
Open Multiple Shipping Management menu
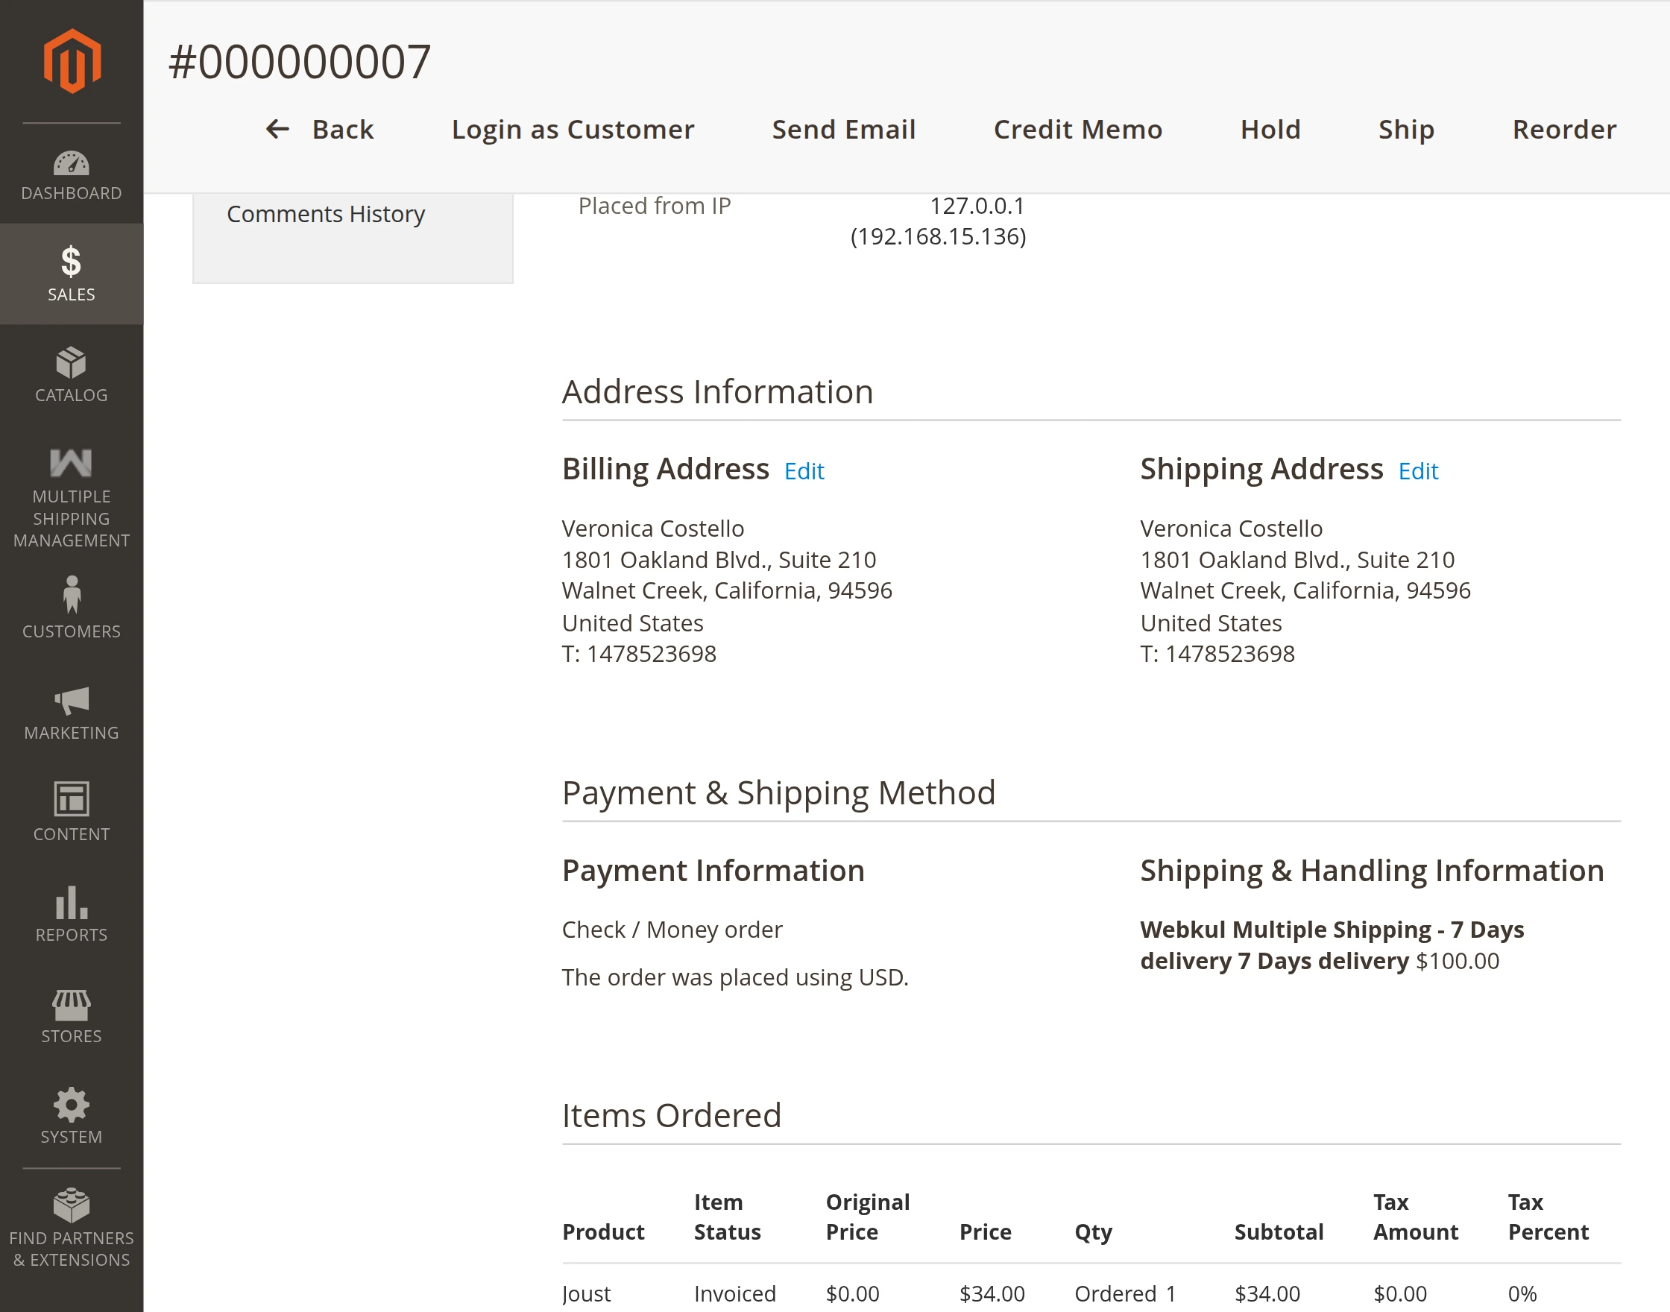pyautogui.click(x=72, y=498)
